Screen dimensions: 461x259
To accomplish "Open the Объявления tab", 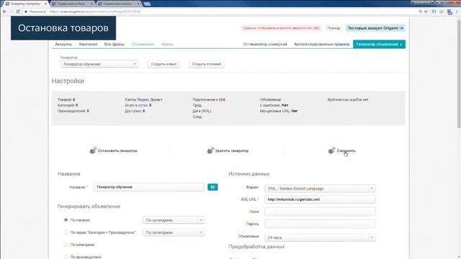I will click(143, 44).
